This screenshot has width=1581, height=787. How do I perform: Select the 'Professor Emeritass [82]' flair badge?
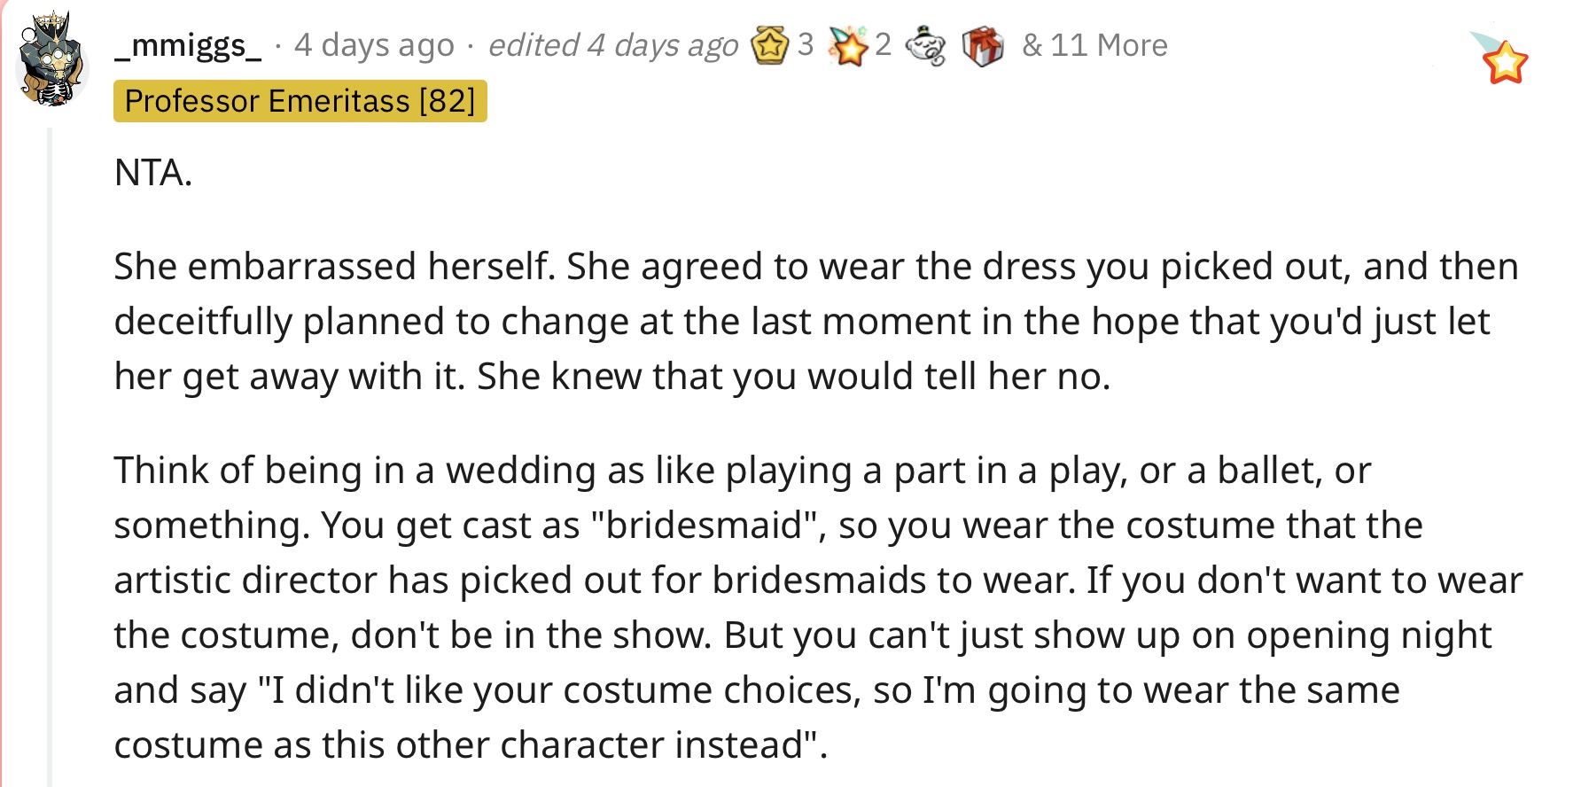coord(300,101)
